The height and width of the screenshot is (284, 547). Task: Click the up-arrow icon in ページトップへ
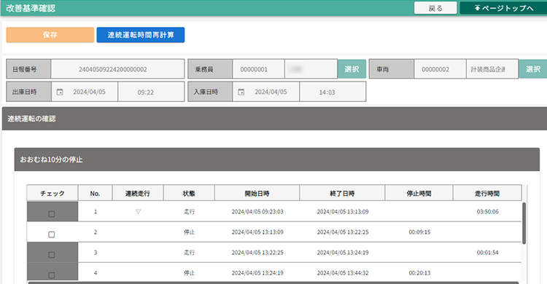point(477,8)
